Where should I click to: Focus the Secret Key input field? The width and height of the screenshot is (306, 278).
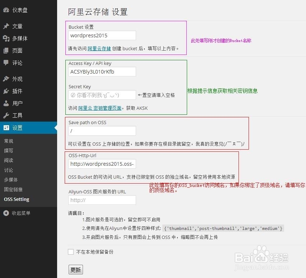[102, 95]
